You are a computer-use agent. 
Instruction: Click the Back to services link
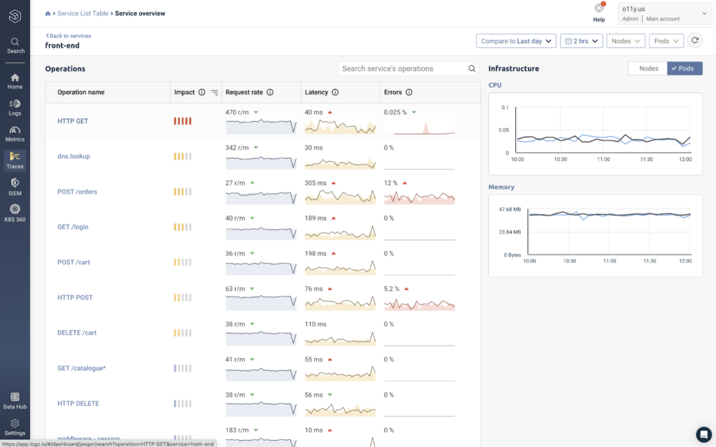coord(69,36)
